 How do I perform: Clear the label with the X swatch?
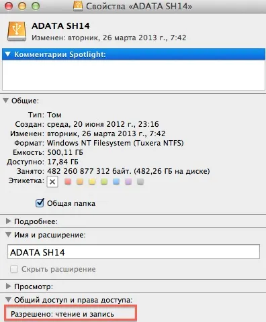pyautogui.click(x=52, y=182)
